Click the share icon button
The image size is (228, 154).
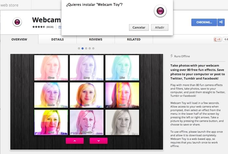[x=221, y=22]
